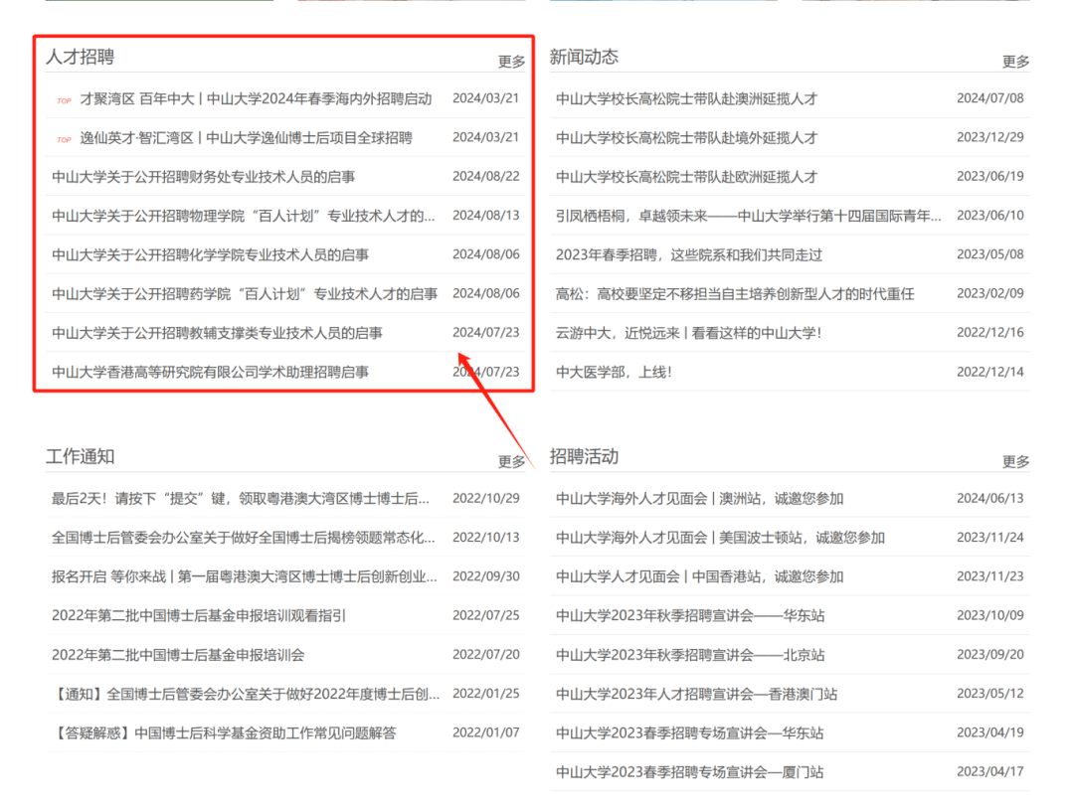Open 【通知】做好2022年度博士后创 notice
The width and height of the screenshot is (1074, 811).
coord(246,694)
